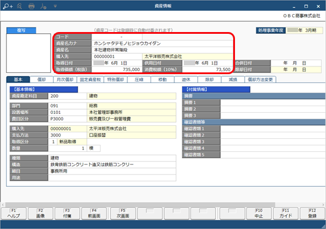
Task: Switch to the 償却方法変更 tab
Action: point(261,79)
